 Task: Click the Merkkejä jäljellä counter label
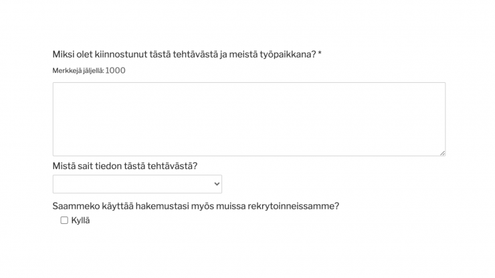(x=78, y=71)
